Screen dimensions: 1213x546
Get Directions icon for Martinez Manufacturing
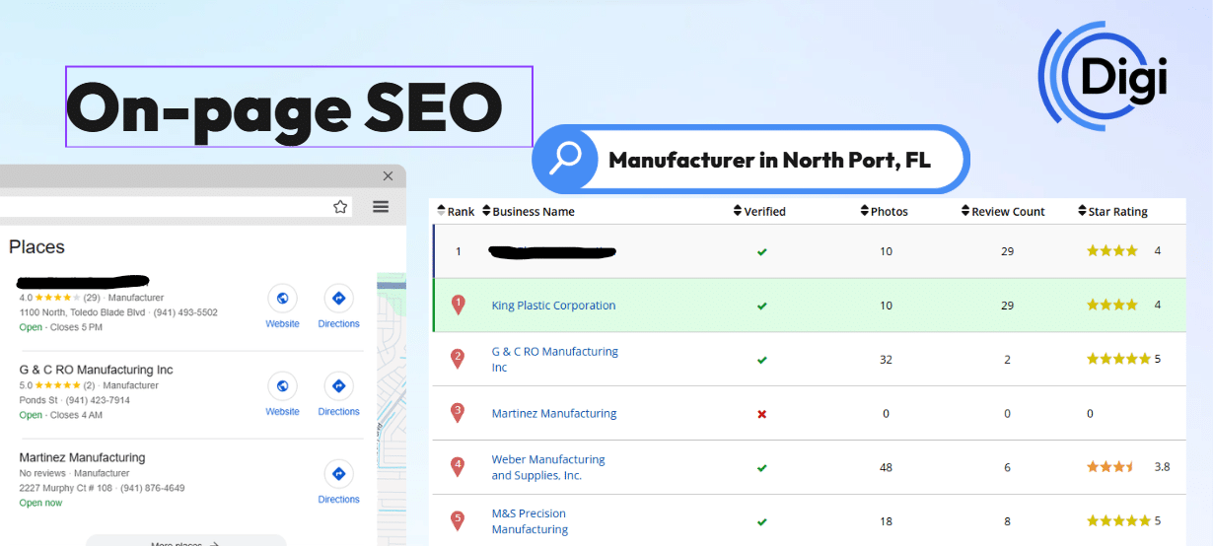click(x=338, y=474)
